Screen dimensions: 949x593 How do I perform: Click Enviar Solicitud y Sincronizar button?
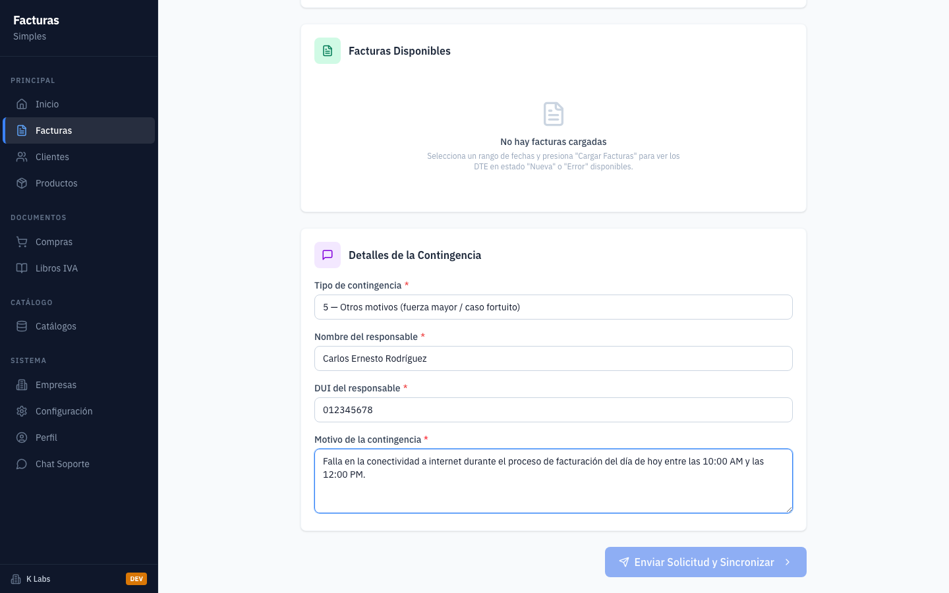pyautogui.click(x=706, y=562)
